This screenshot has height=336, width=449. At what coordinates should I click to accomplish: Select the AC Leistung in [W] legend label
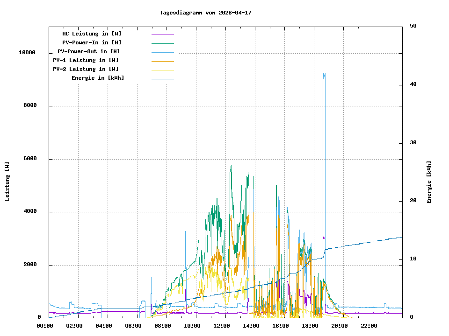[92, 34]
